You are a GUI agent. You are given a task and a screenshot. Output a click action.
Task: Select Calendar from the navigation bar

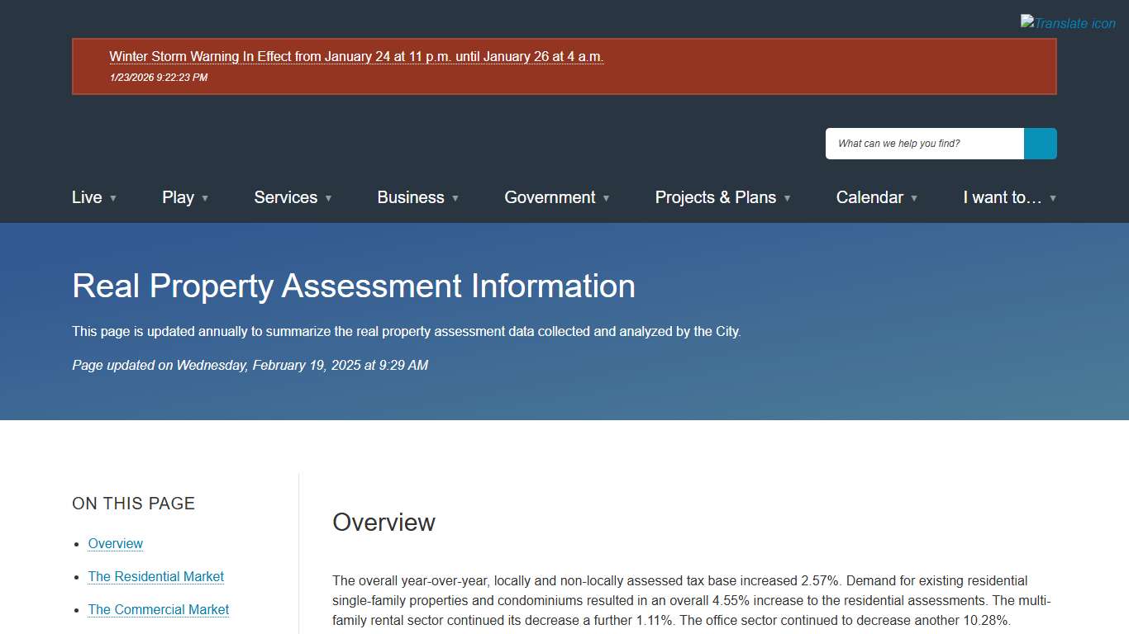point(869,197)
